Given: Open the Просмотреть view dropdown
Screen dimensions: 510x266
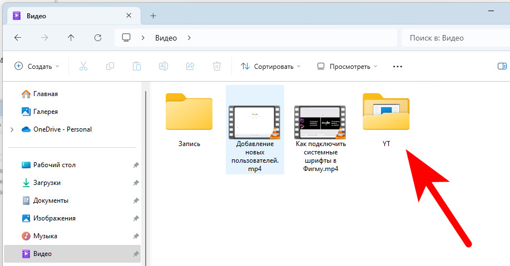Looking at the screenshot, I should tap(347, 66).
